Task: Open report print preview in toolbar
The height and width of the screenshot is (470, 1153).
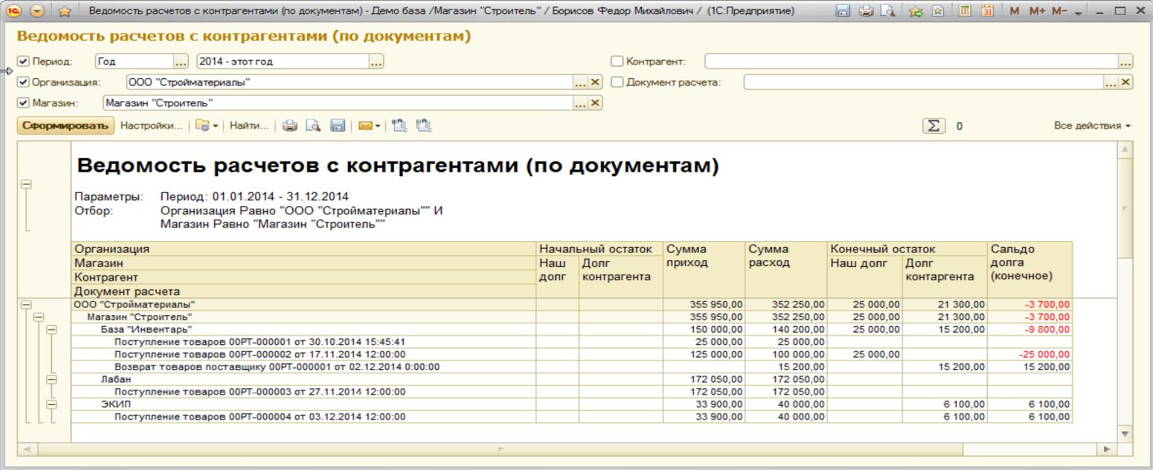Action: [x=313, y=126]
